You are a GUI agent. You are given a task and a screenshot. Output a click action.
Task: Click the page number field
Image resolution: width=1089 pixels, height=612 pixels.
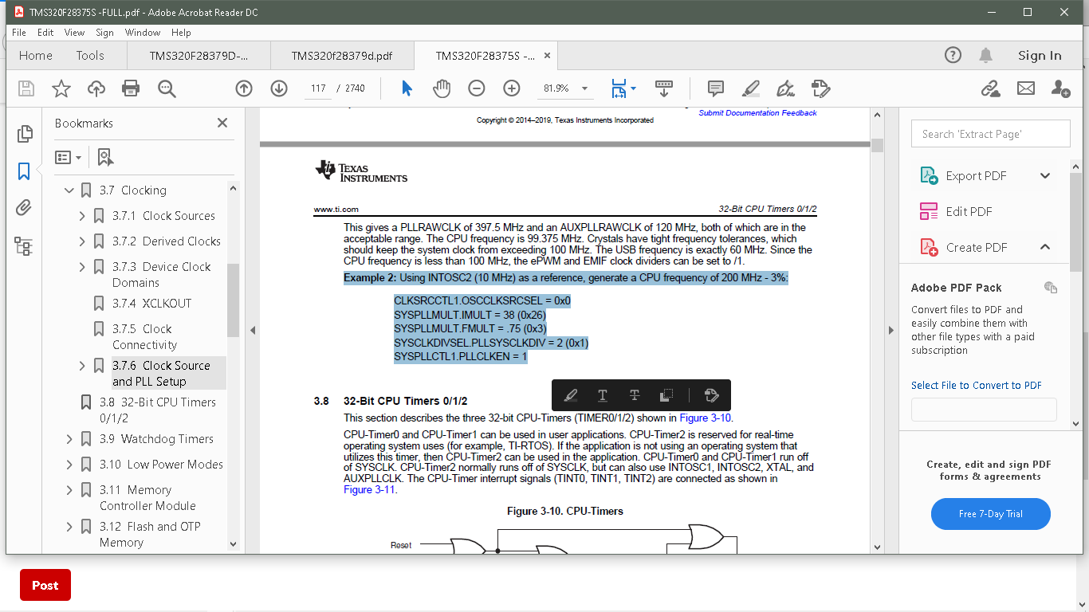coord(319,88)
